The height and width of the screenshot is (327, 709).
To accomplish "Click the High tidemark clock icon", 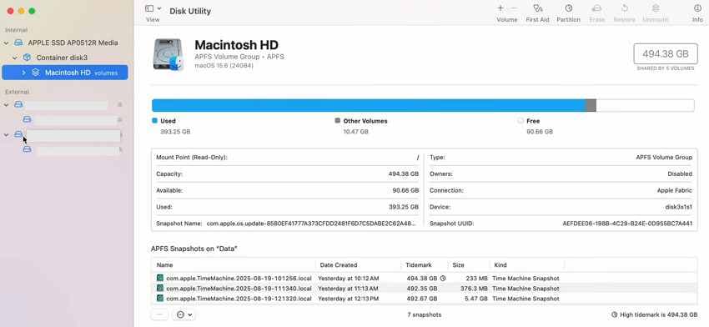I will tap(614, 314).
